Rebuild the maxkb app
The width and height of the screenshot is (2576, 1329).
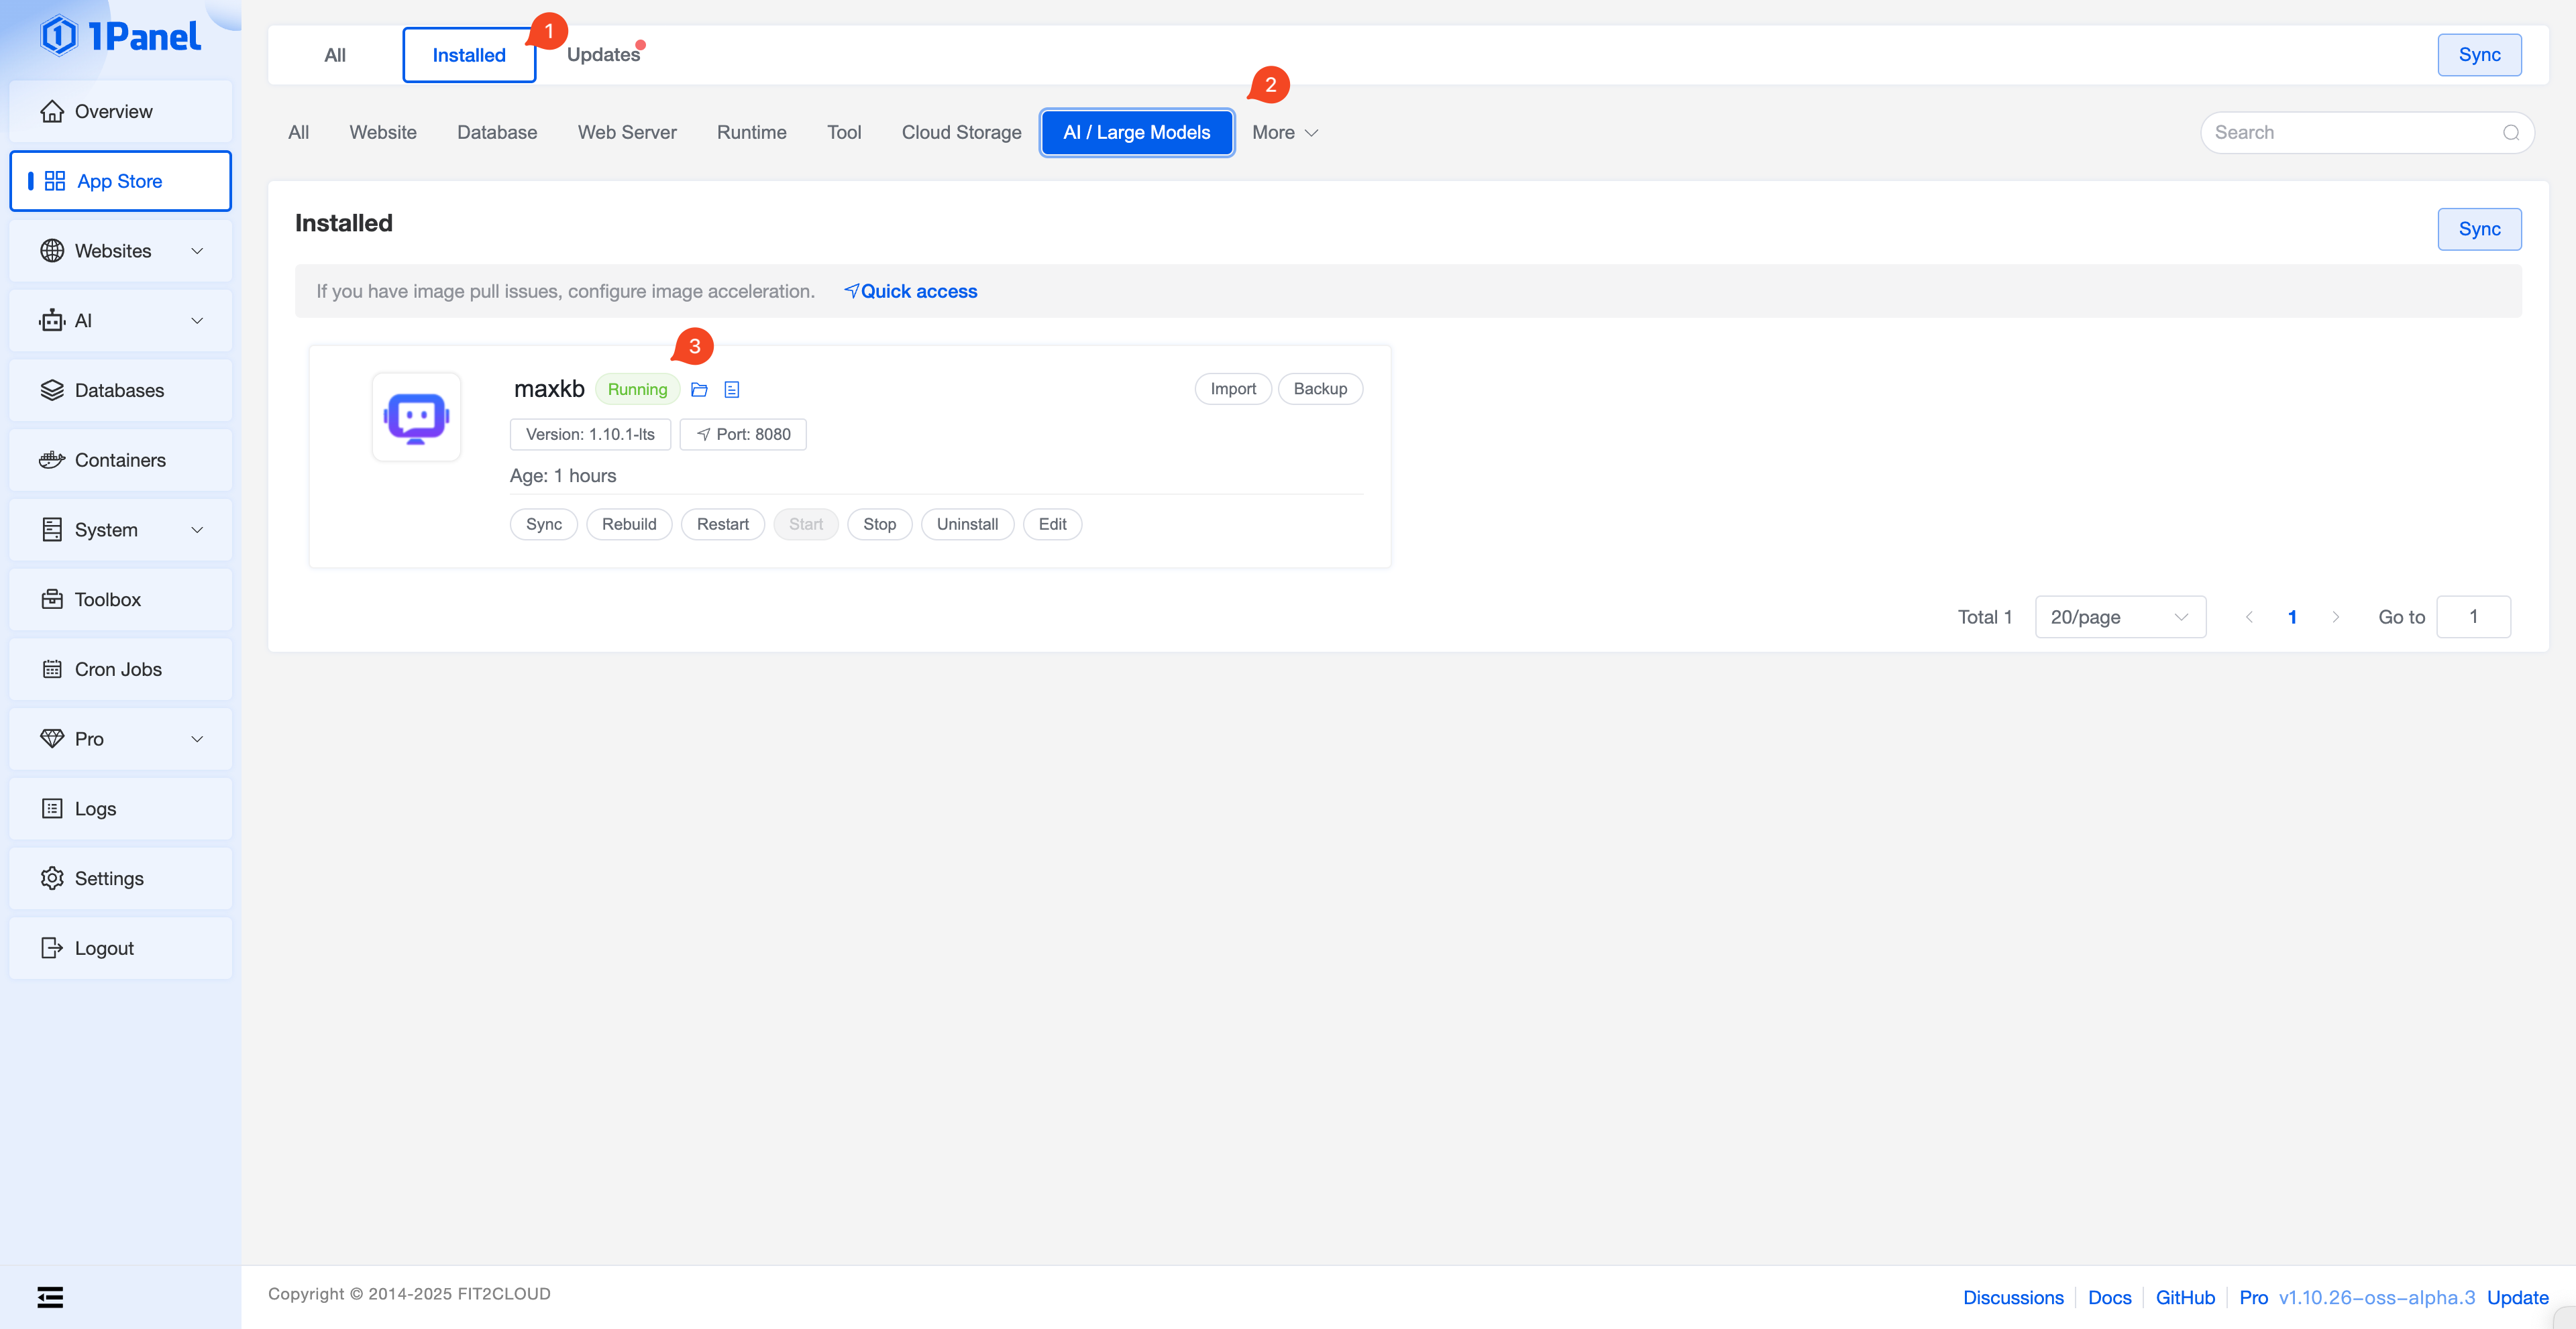point(629,524)
